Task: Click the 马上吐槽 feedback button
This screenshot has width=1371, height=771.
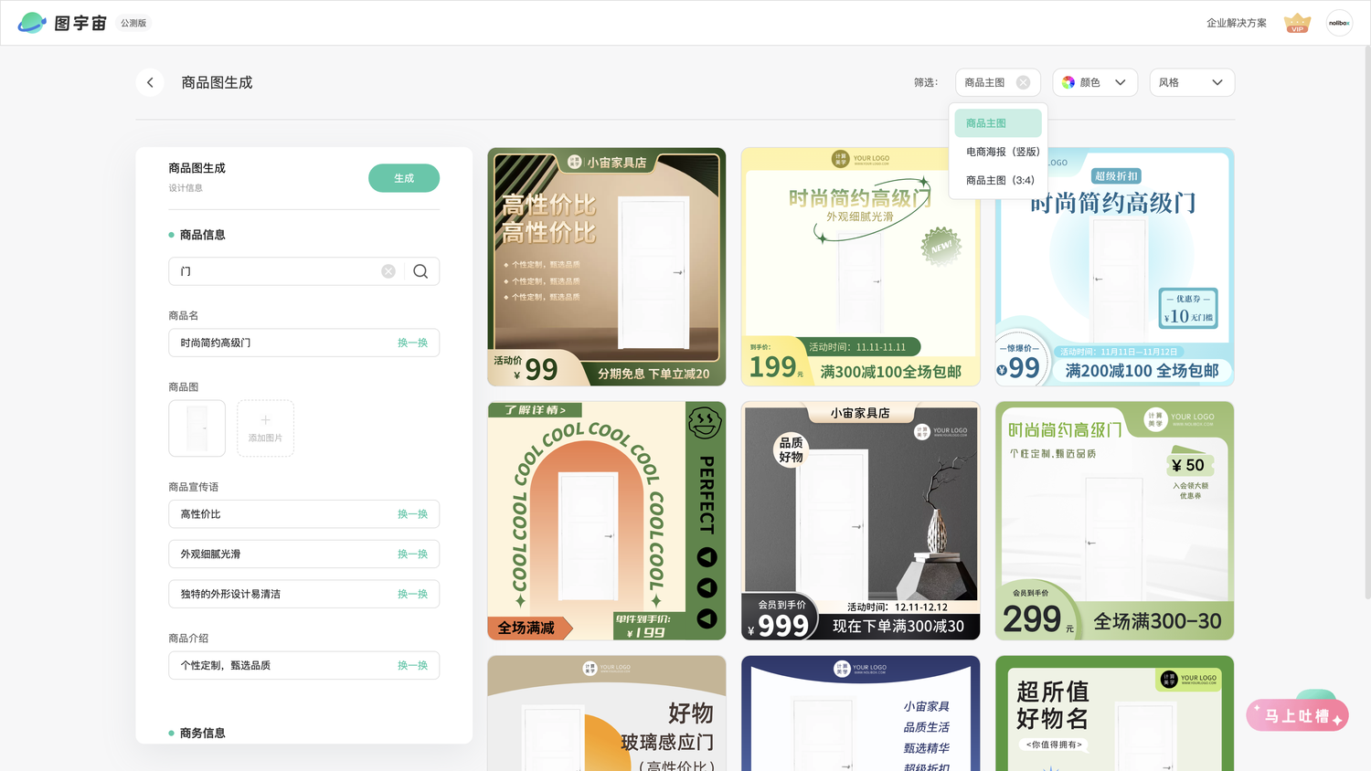Action: point(1297,716)
